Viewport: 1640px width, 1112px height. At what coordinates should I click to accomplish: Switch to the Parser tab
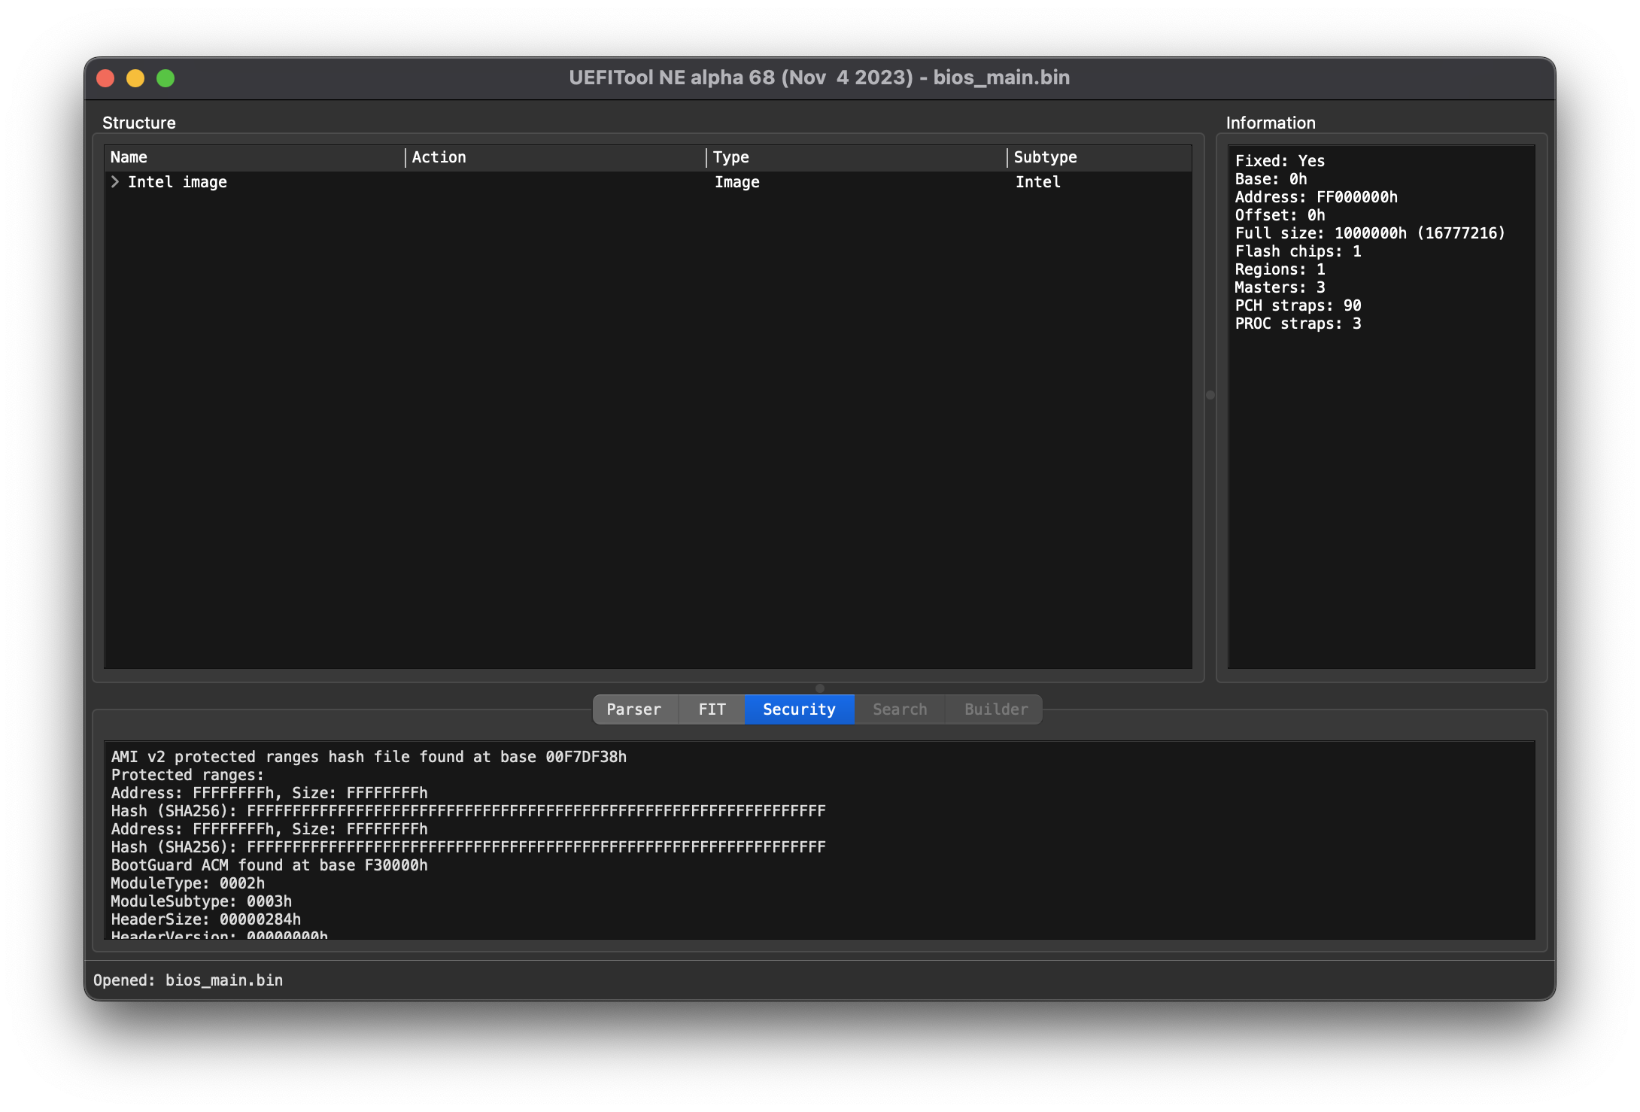(634, 709)
